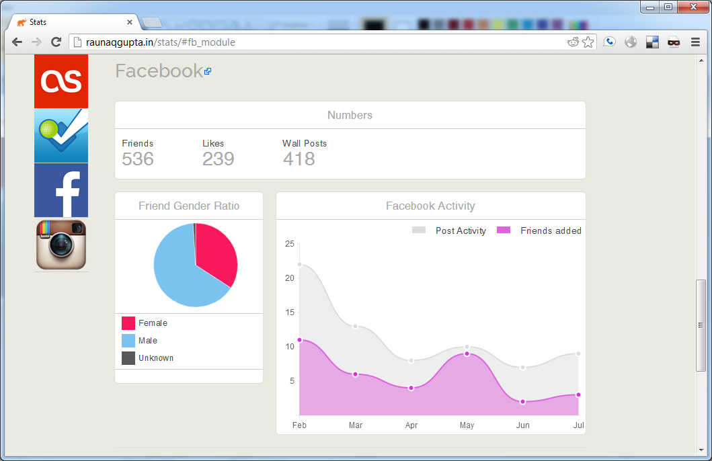Click the Friends added legend label
Image resolution: width=712 pixels, height=461 pixels.
point(551,230)
